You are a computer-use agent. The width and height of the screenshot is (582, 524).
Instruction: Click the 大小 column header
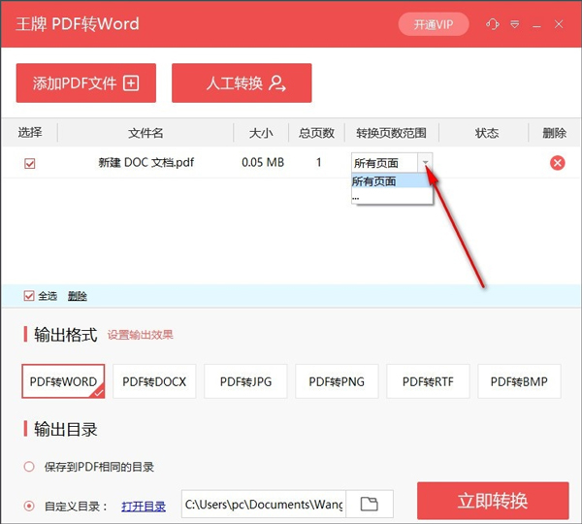261,133
